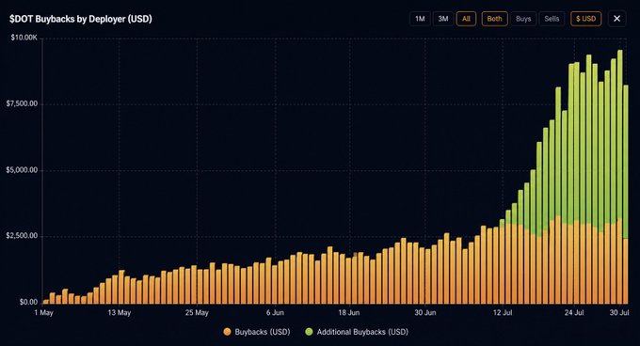Show Both buys and sells
The width and height of the screenshot is (640, 346).
[x=495, y=19]
